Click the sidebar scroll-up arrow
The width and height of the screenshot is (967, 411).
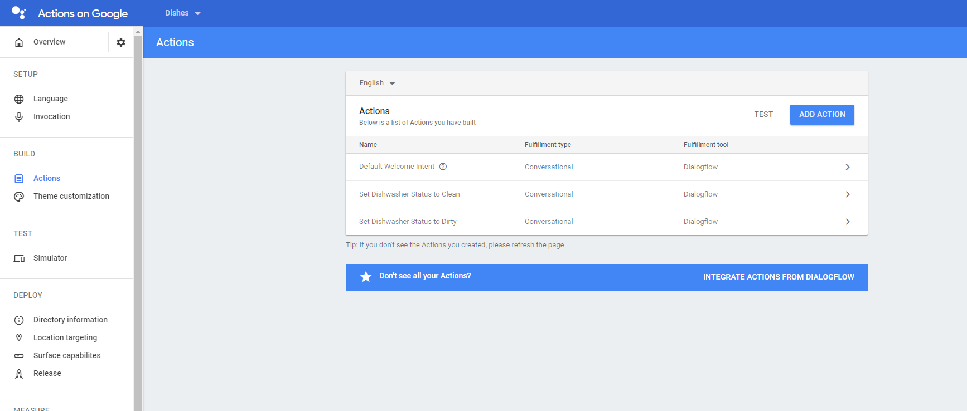(x=138, y=32)
